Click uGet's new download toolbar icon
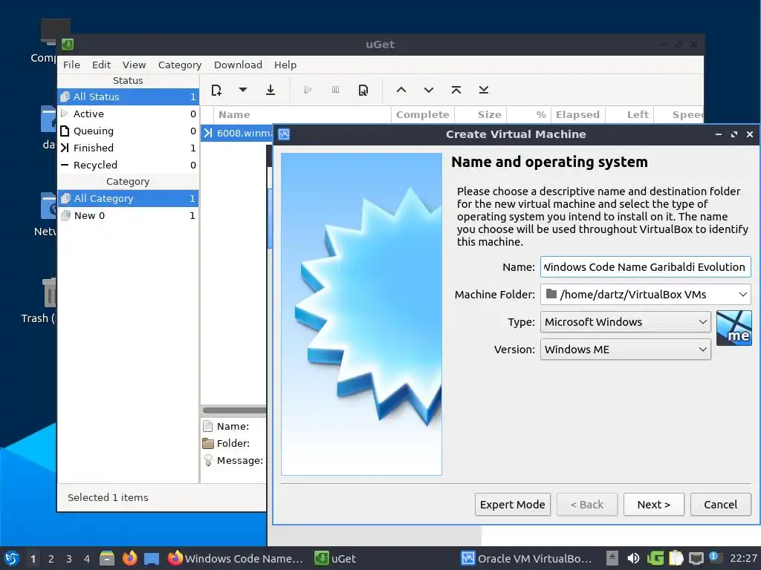 pyautogui.click(x=216, y=90)
